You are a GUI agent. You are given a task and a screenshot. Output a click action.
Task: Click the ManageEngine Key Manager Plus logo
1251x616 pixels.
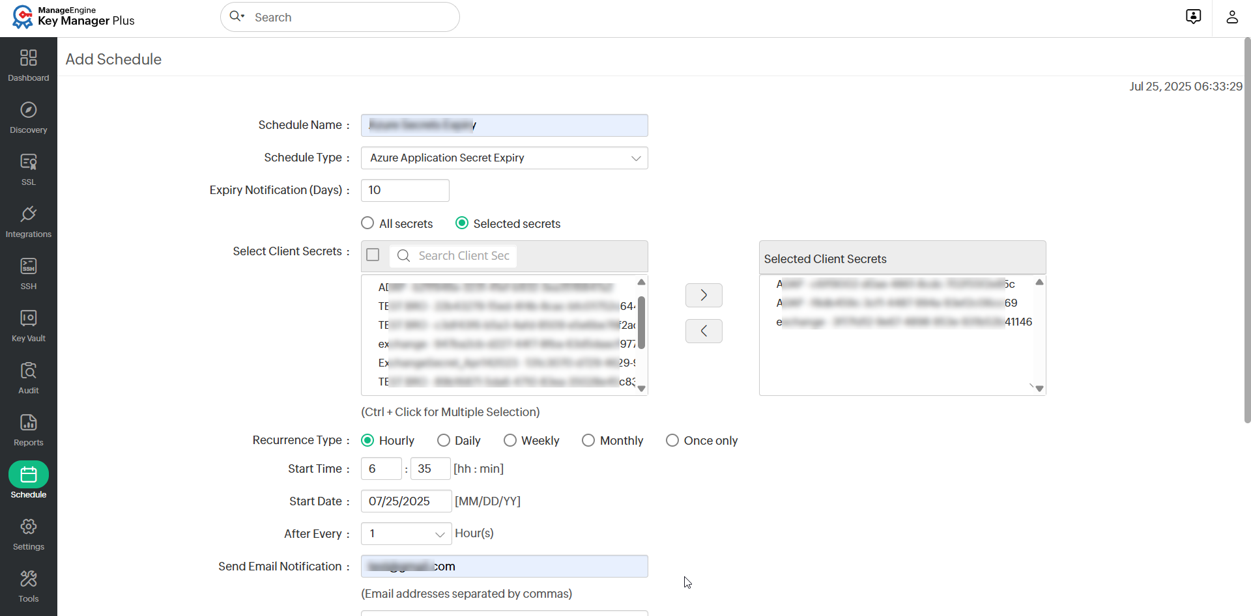coord(74,16)
